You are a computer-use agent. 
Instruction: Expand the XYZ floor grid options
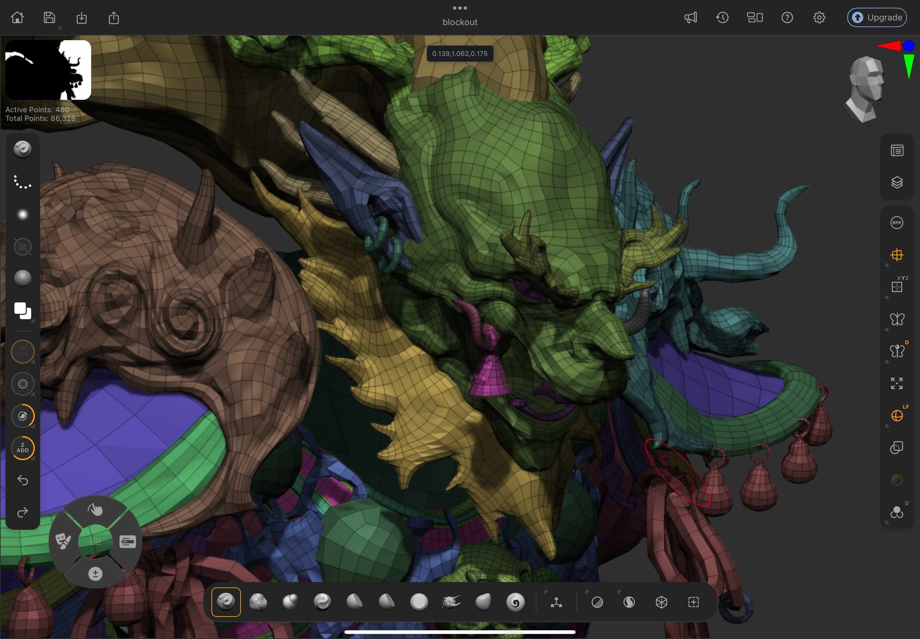click(887, 297)
